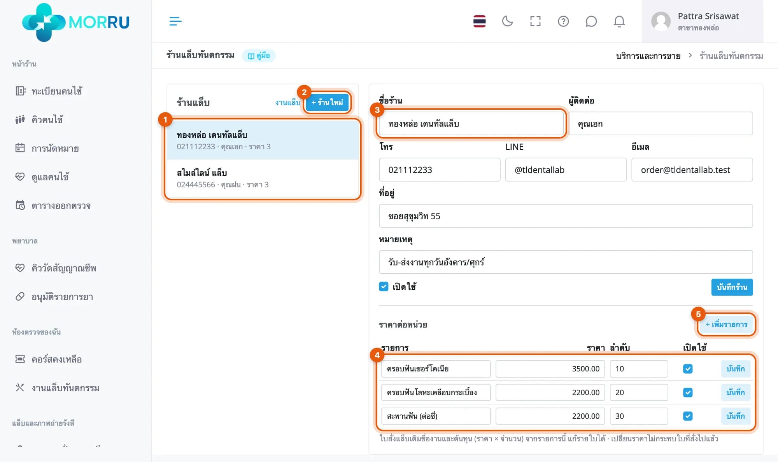Toggle the hamburger sidebar menu icon
This screenshot has height=462, width=778.
(x=175, y=21)
